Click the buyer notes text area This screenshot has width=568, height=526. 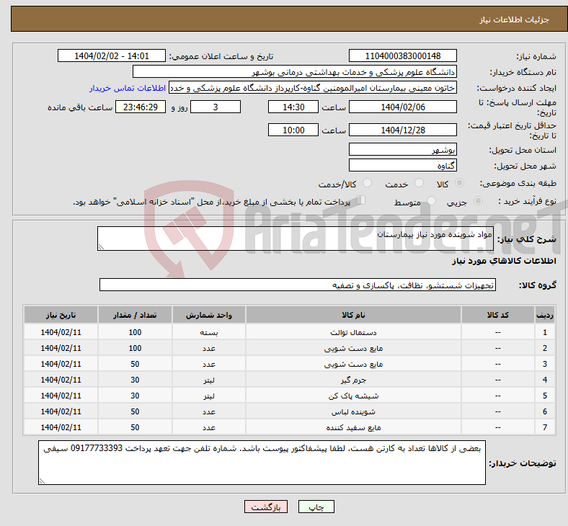[262, 463]
